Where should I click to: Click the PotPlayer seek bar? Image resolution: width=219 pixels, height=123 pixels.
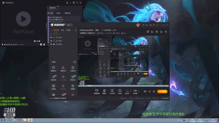(17, 41)
